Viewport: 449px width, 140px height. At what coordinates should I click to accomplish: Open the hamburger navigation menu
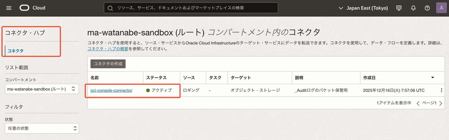[9, 8]
